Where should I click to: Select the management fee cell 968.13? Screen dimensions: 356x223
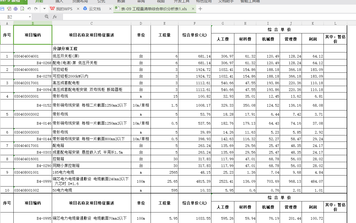point(291,181)
